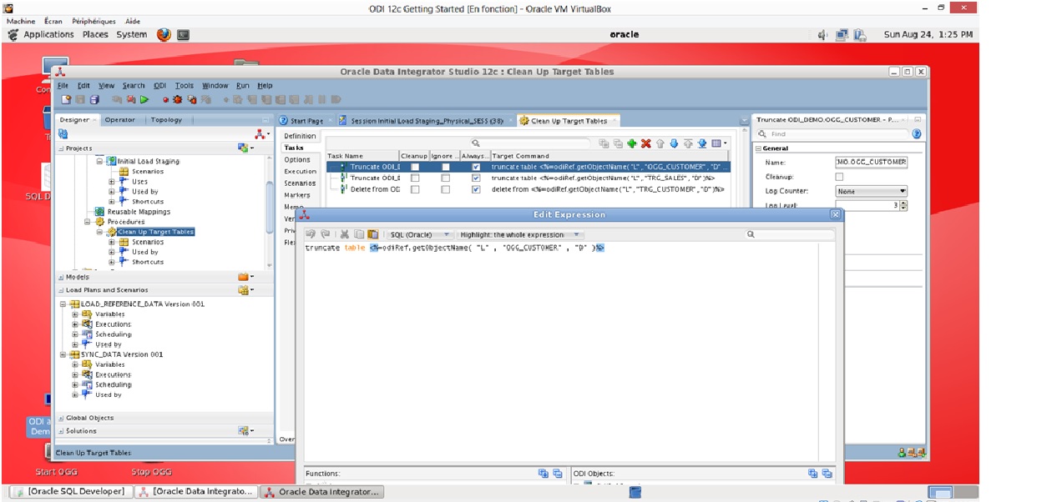Switch to the Topology tab
Viewport: 1057px width, 502px height.
pyautogui.click(x=166, y=120)
